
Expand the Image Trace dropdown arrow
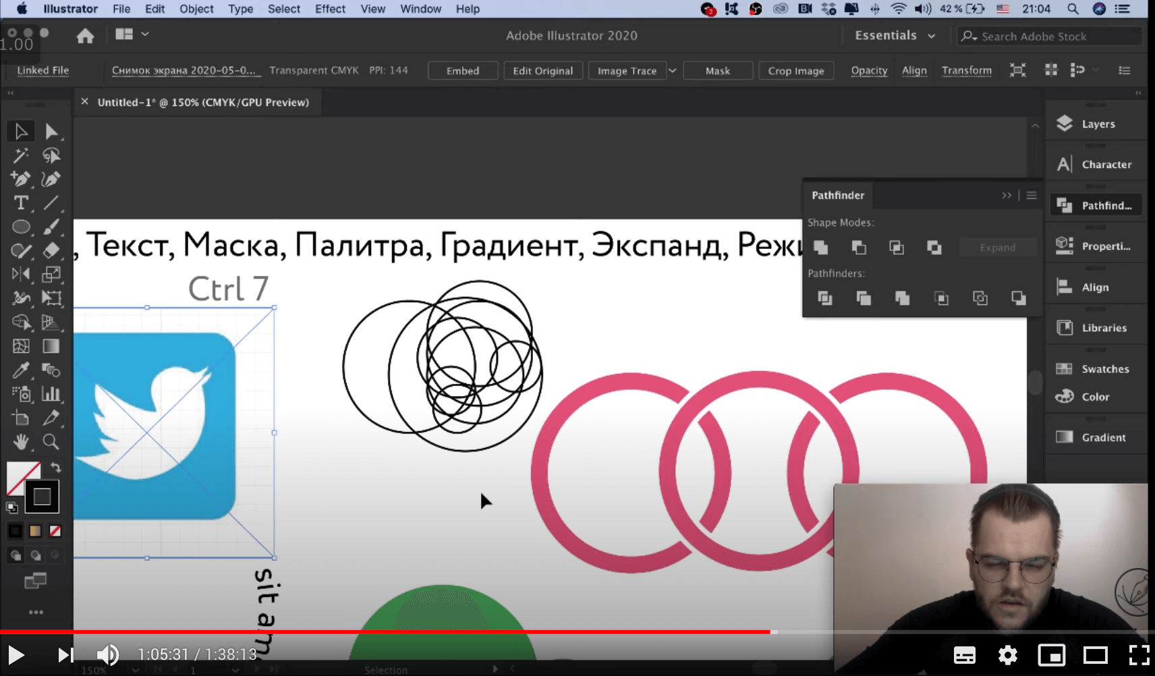[673, 71]
